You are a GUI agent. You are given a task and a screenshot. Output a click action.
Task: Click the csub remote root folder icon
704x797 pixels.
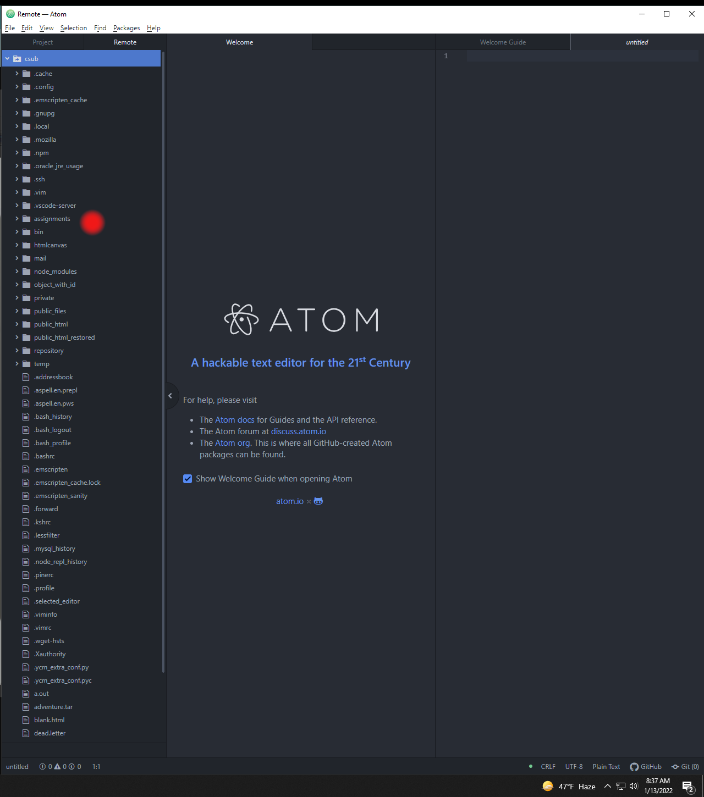coord(17,59)
